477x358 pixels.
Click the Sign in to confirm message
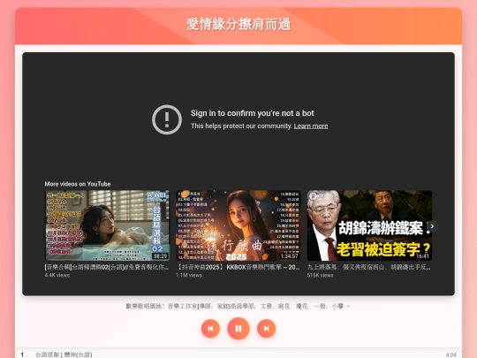[252, 113]
